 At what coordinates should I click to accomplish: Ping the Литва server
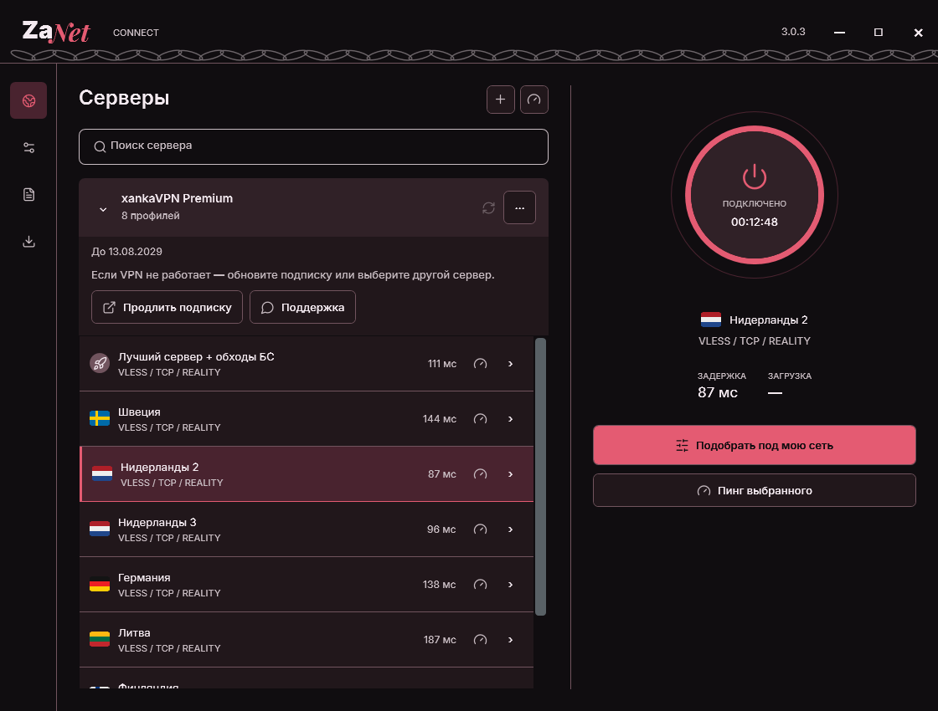click(481, 640)
